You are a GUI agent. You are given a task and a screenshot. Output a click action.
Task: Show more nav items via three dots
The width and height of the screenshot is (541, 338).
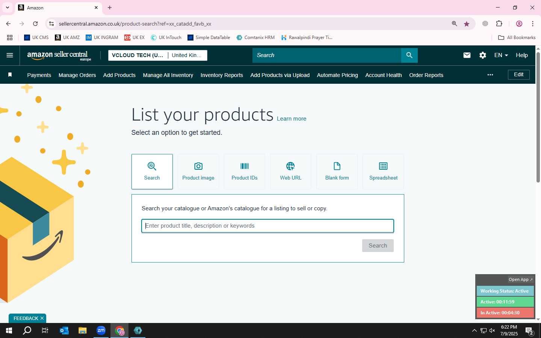pyautogui.click(x=490, y=75)
